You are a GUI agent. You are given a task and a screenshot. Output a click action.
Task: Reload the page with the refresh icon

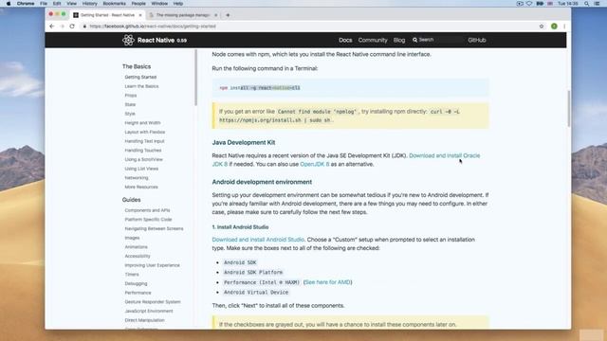[x=72, y=27]
